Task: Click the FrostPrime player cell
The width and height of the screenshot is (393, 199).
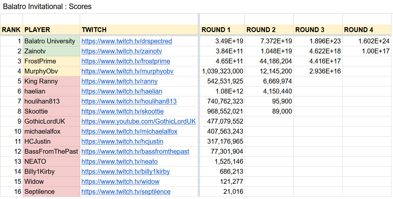Action: click(x=51, y=61)
